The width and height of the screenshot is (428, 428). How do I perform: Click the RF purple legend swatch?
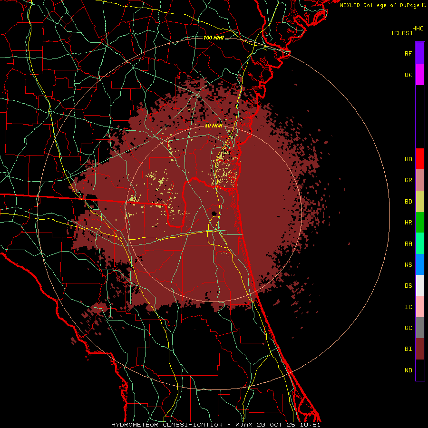click(420, 53)
